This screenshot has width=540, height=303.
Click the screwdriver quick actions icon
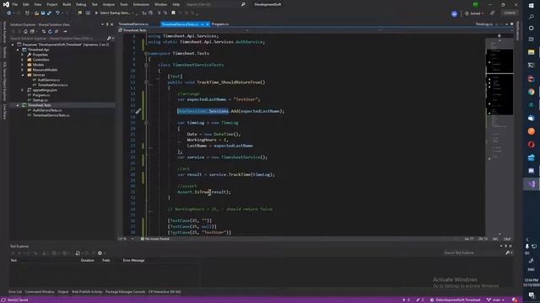138,111
